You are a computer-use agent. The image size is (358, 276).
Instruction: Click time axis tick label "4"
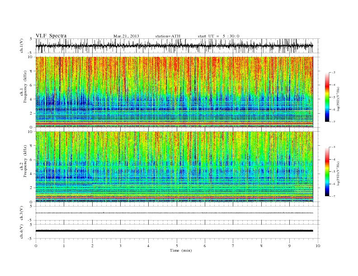tap(148, 246)
